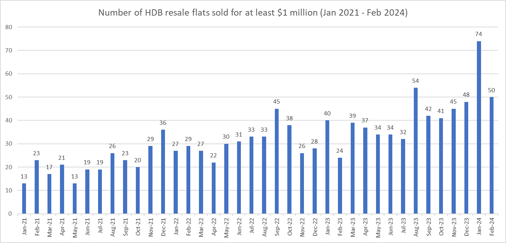Click the y-axis label 0

11,214
